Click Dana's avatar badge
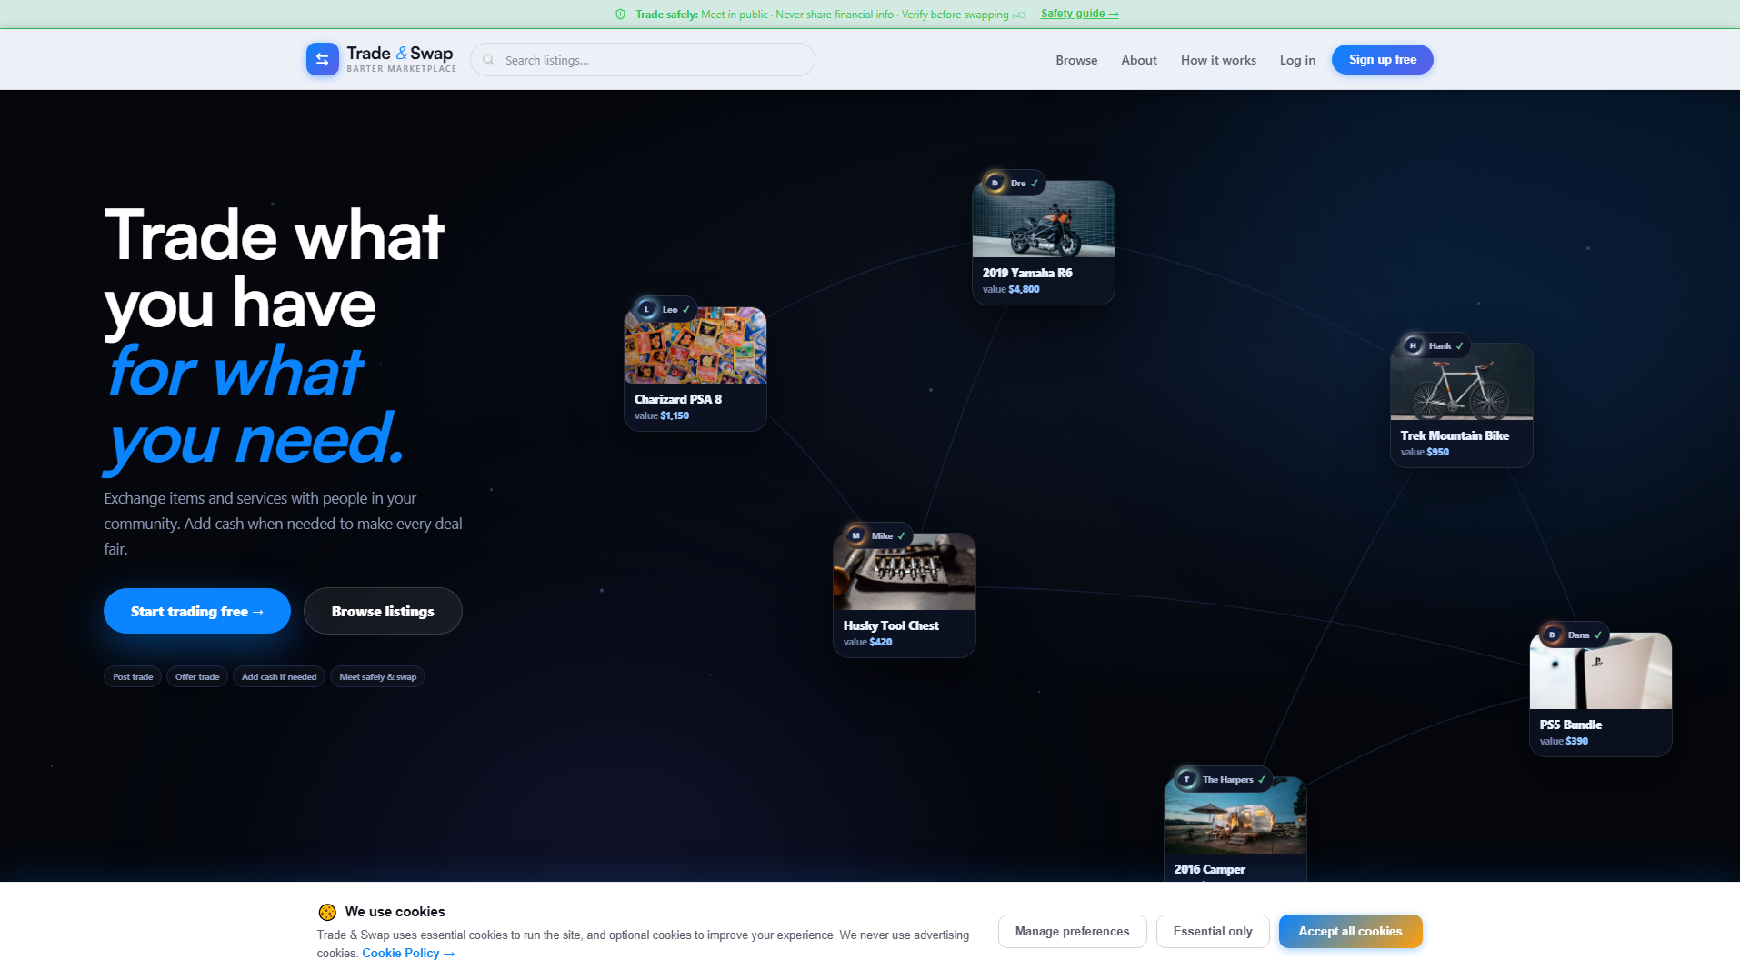 pyautogui.click(x=1552, y=635)
